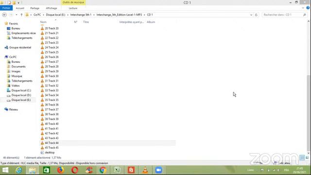Click Interchange_5th_Edition-Level-1-MP3 breadcrumb
Image resolution: width=311 pixels, height=175 pixels.
(x=119, y=15)
